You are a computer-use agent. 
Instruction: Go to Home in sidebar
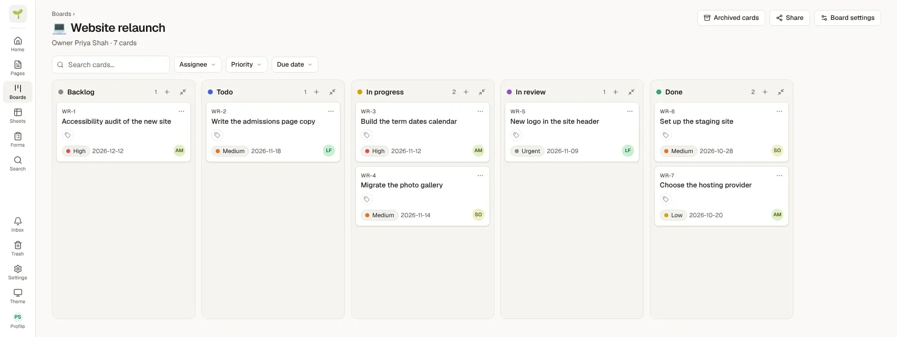point(18,44)
